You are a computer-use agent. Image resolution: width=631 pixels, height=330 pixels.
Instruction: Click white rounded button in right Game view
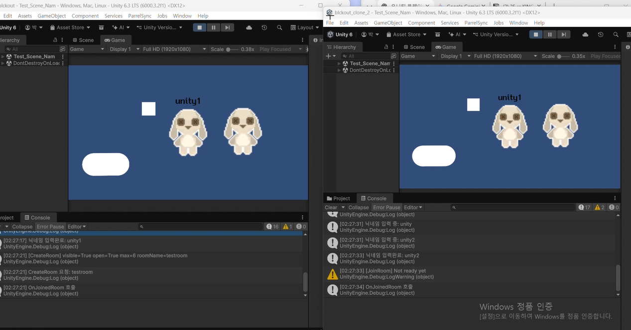(x=434, y=156)
